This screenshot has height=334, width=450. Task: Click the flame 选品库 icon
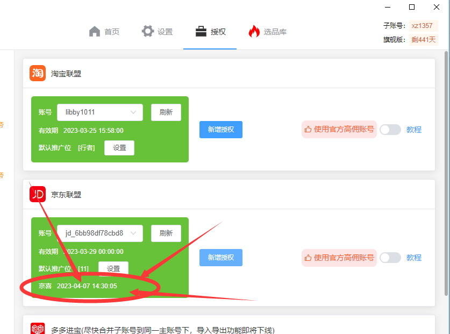254,31
